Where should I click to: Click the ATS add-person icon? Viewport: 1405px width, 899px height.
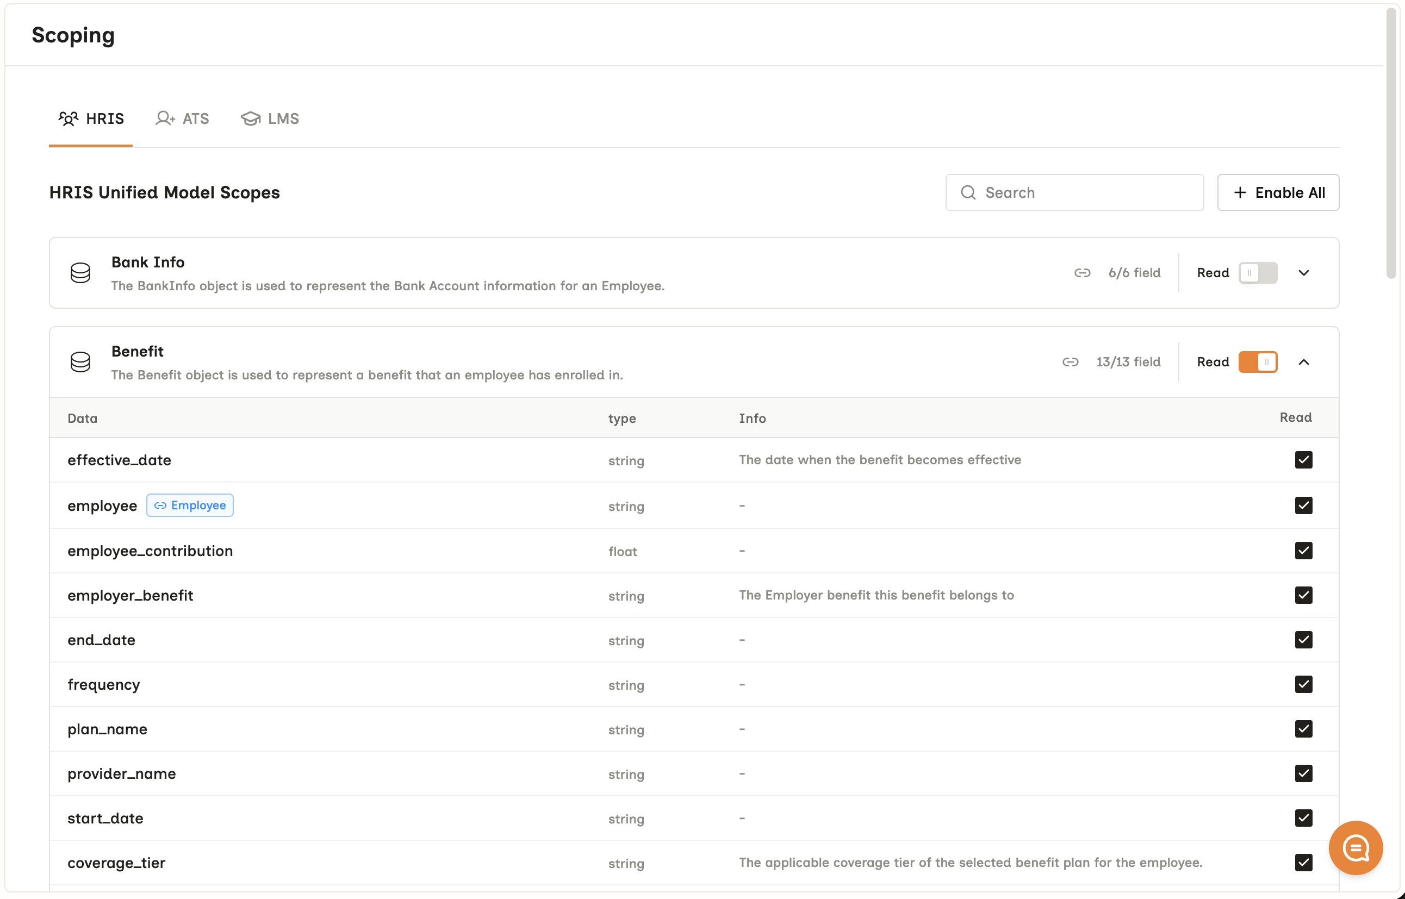[165, 118]
